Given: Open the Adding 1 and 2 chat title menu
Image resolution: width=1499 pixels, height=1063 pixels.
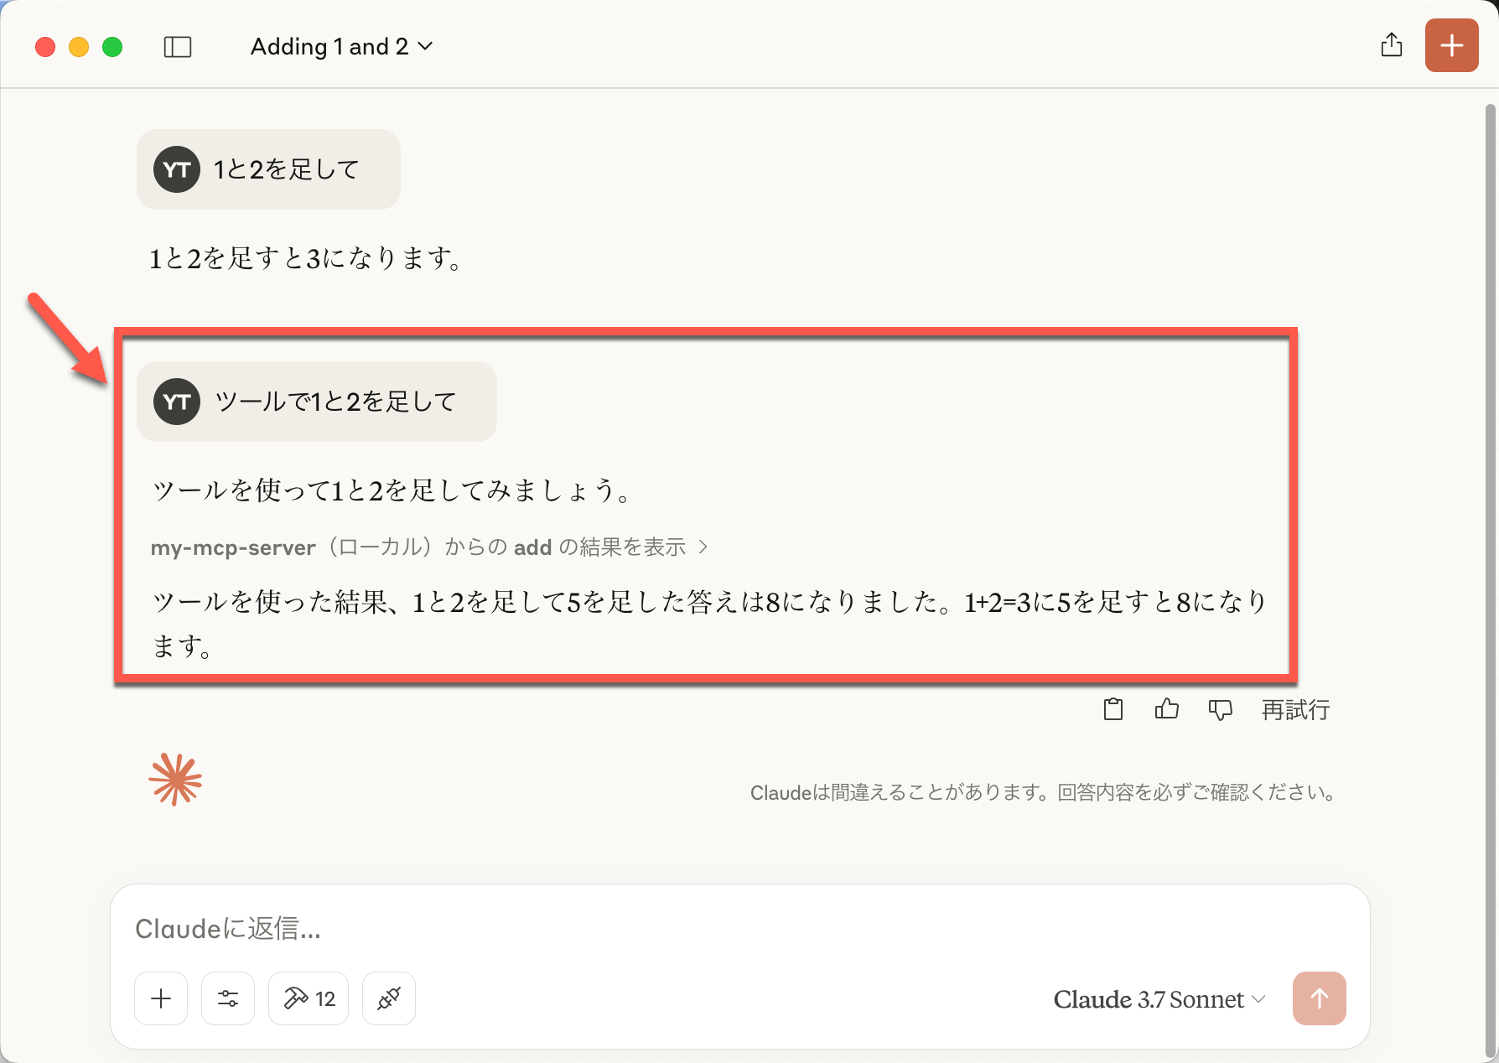Looking at the screenshot, I should click(x=342, y=47).
